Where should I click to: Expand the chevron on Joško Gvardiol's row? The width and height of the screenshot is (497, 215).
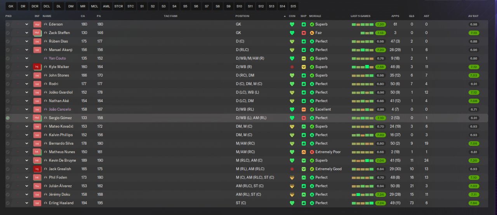(27, 92)
